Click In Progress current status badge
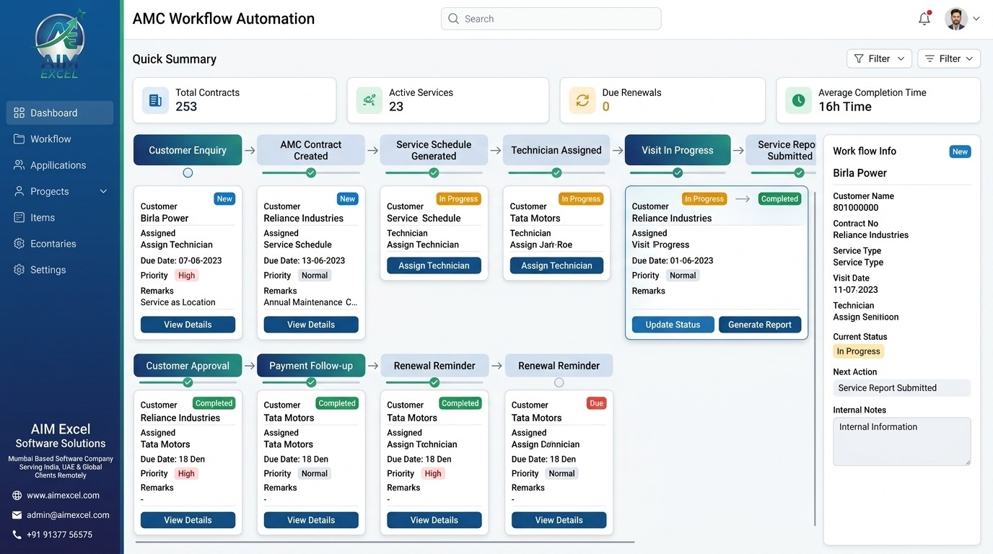The width and height of the screenshot is (993, 554). (858, 351)
